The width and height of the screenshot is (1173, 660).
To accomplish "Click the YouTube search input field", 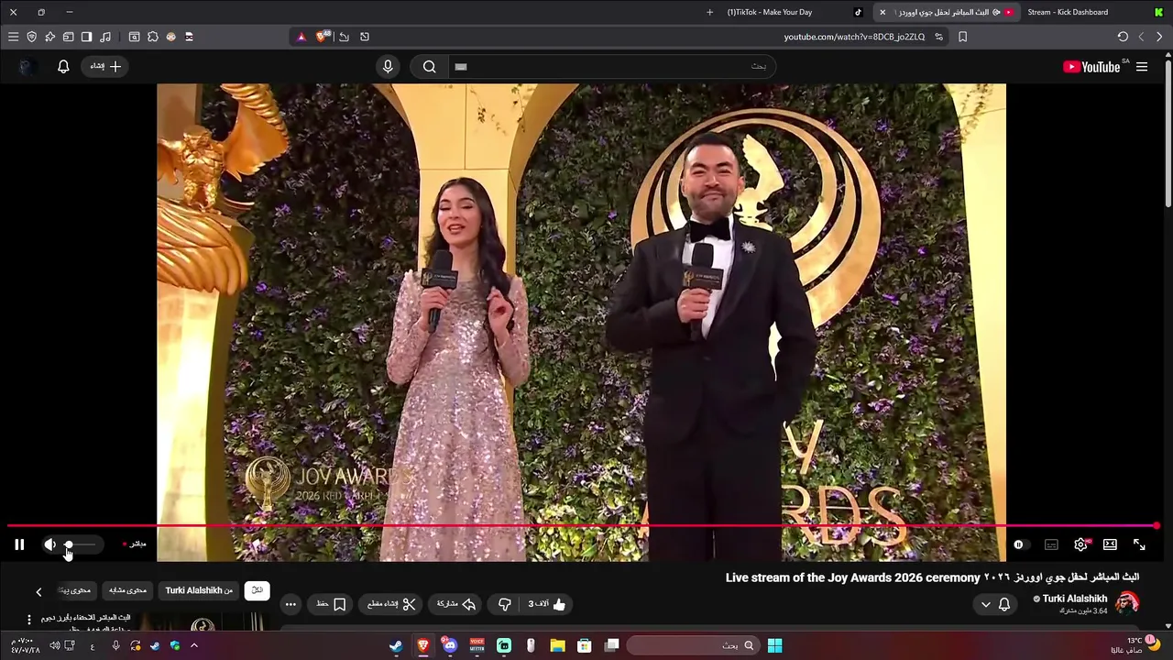I will [x=611, y=66].
